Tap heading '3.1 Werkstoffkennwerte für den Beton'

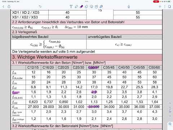59,62
